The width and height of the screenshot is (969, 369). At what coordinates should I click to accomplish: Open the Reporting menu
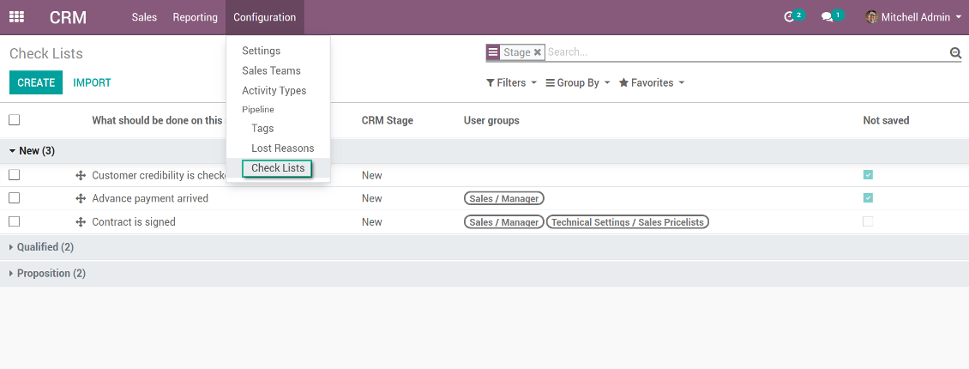pos(195,17)
